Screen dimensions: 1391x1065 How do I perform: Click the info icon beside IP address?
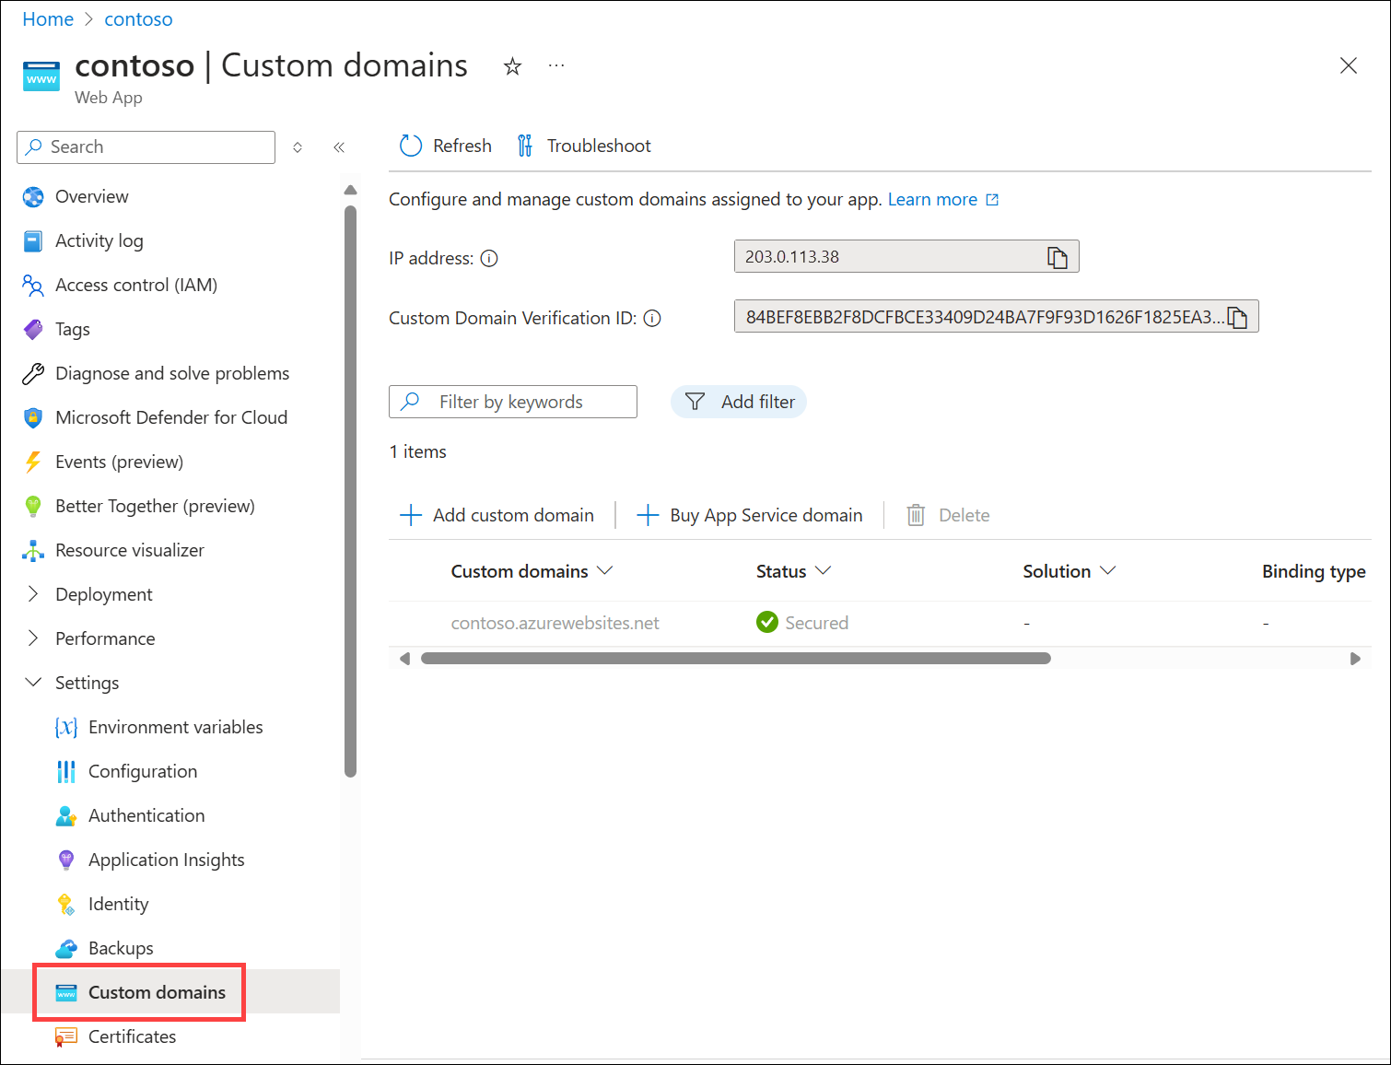(x=489, y=259)
